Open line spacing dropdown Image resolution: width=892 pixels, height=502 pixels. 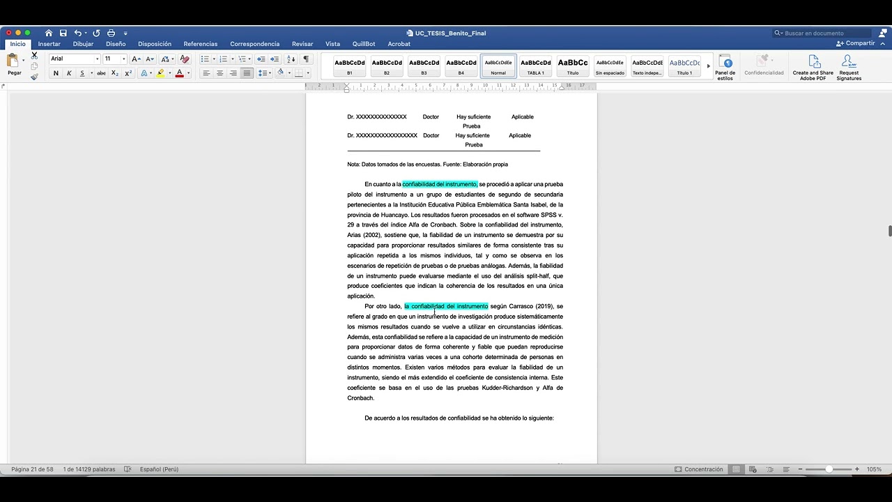264,73
